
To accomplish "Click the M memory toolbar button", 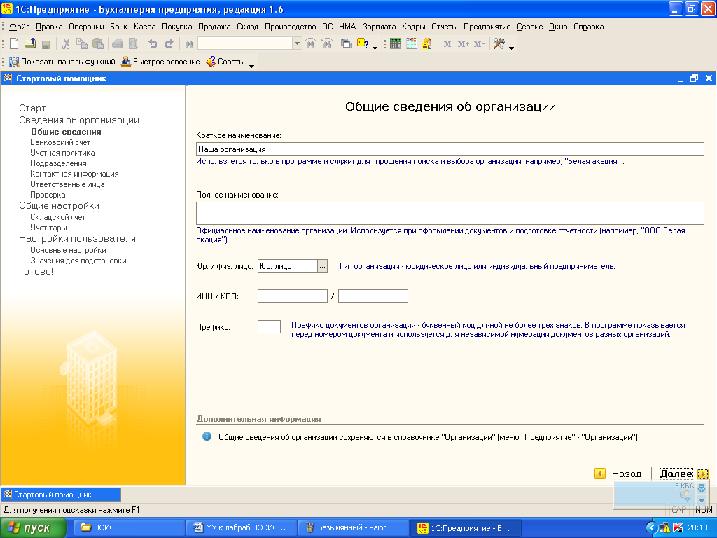I will (447, 44).
